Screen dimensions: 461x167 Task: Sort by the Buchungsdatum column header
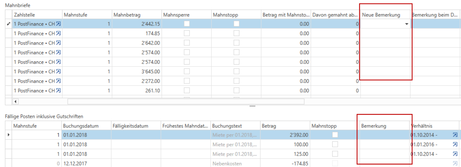coord(87,126)
